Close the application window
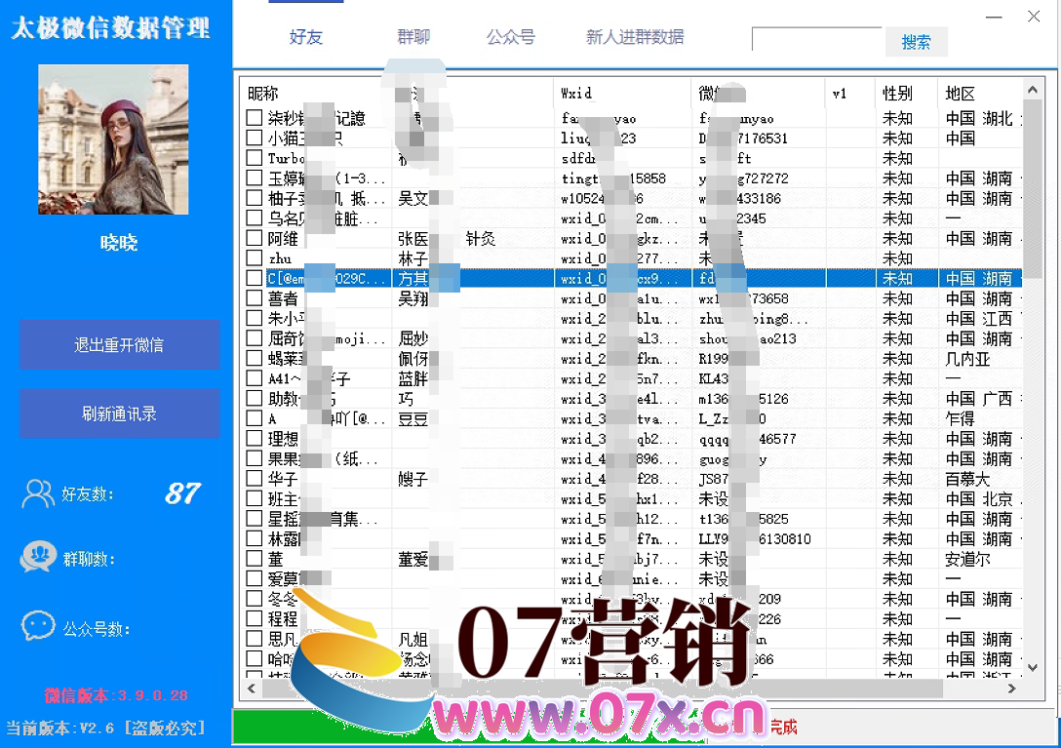Image resolution: width=1061 pixels, height=748 pixels. click(1034, 17)
